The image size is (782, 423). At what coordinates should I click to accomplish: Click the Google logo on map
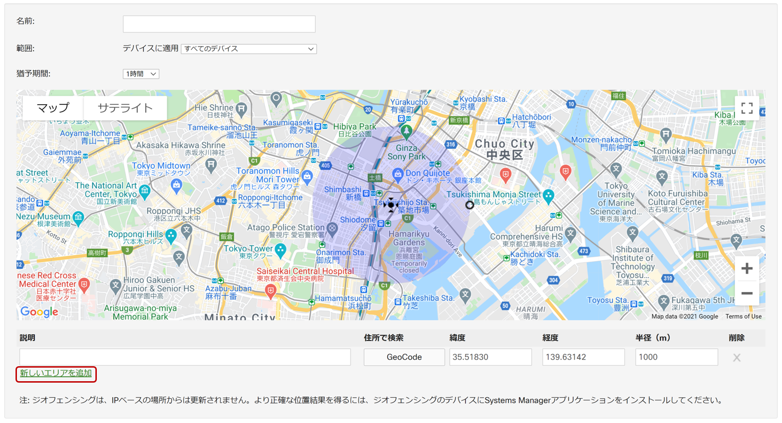click(x=39, y=312)
